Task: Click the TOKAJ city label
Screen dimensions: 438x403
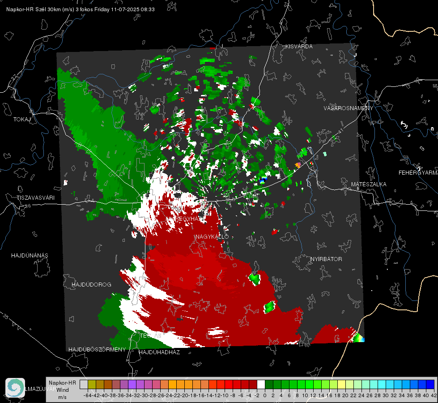Action: point(22,120)
